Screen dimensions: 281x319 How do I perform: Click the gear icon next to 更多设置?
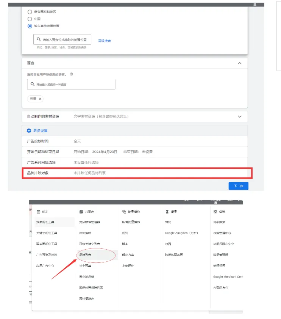pyautogui.click(x=29, y=130)
